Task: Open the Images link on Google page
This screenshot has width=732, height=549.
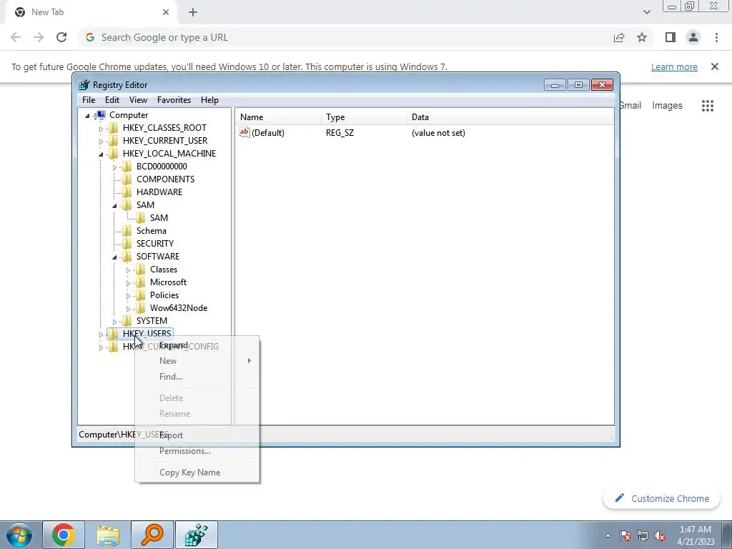Action: point(667,106)
